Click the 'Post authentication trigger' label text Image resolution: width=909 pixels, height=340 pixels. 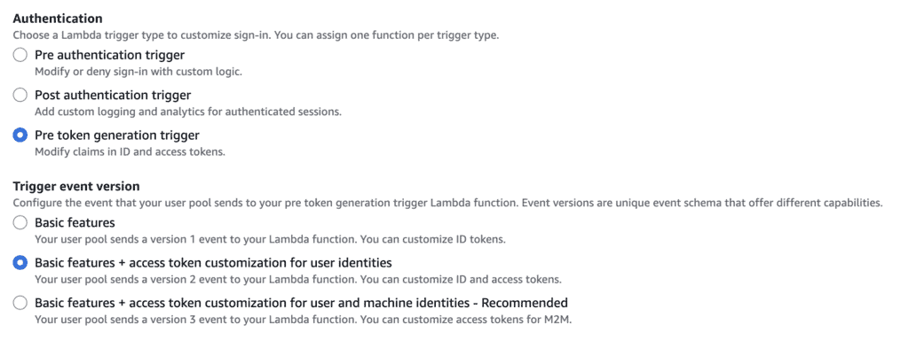(113, 96)
